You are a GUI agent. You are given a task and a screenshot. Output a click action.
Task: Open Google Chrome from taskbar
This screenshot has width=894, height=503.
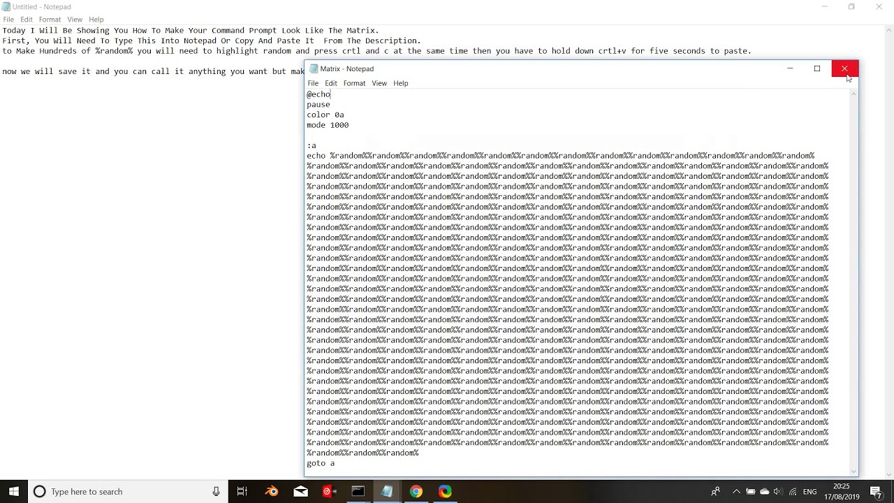416,491
